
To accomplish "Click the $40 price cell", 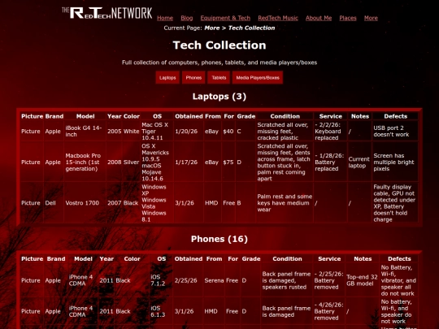I will pyautogui.click(x=228, y=132).
